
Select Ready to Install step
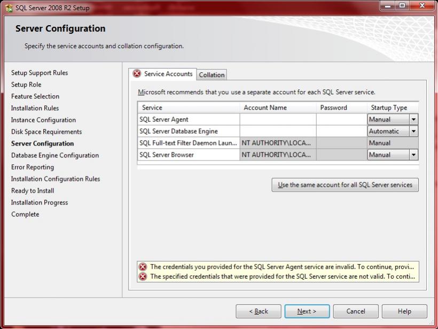33,191
